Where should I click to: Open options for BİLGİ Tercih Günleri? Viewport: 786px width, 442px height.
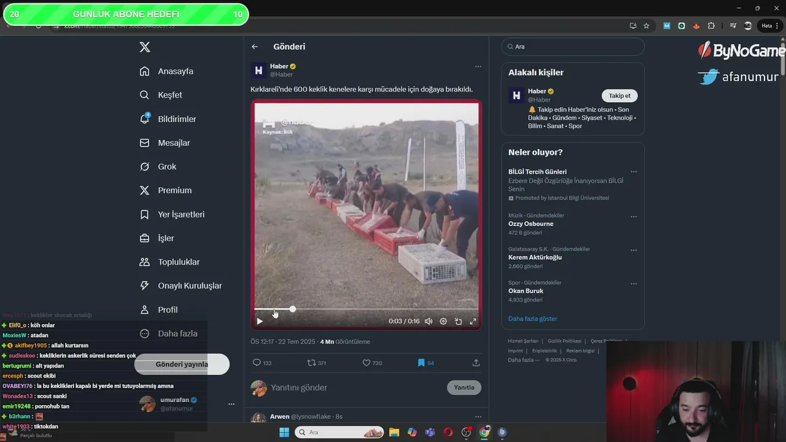(x=634, y=172)
